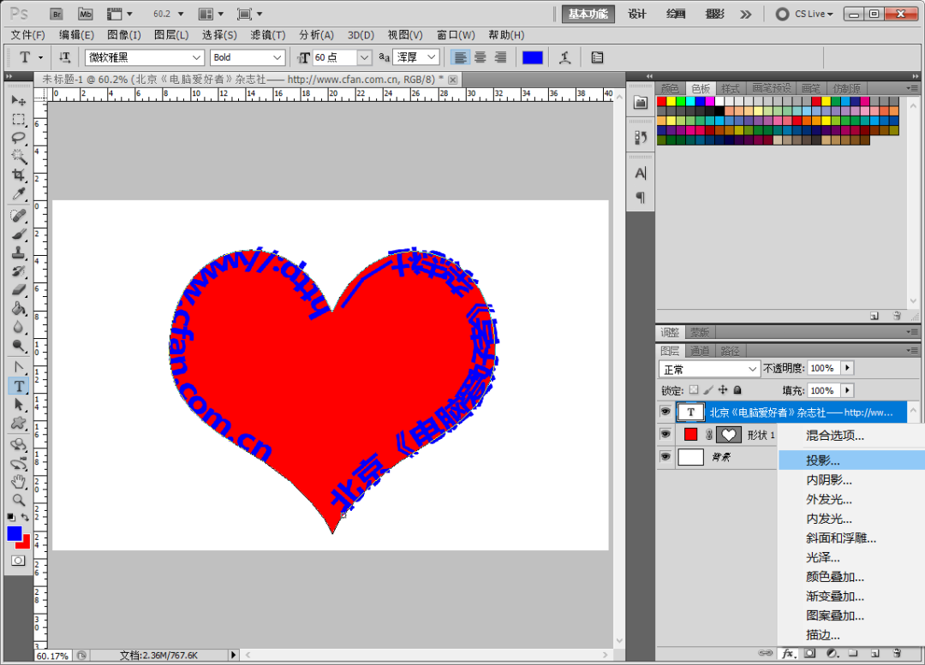Left align text

(x=460, y=57)
